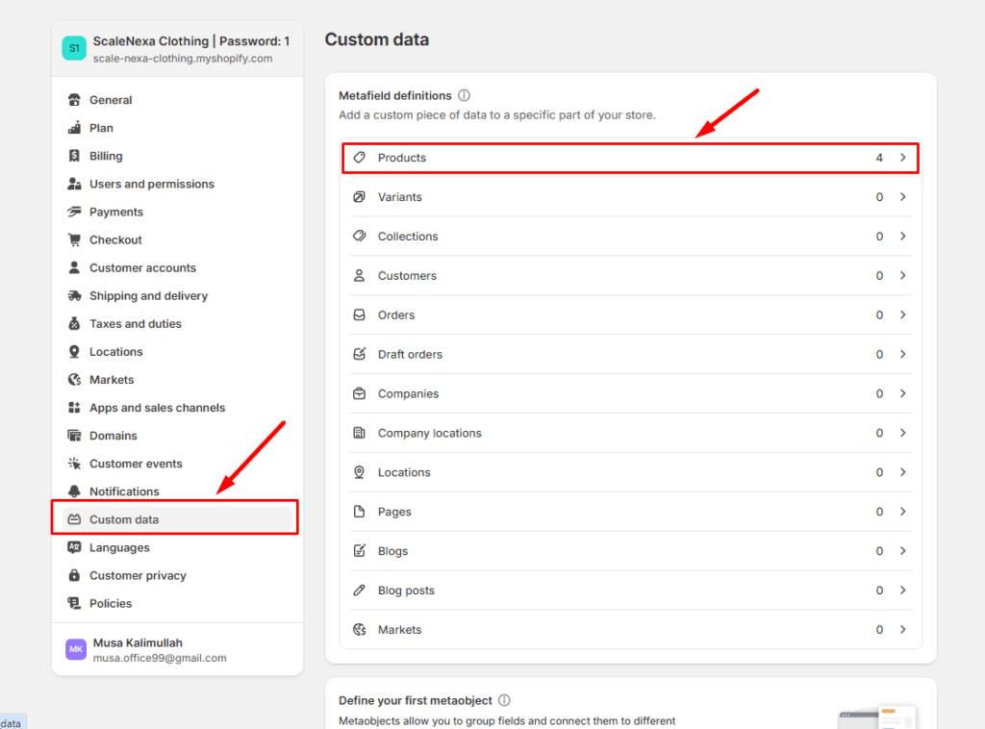The width and height of the screenshot is (985, 729).
Task: Click the Products count 4
Action: click(879, 158)
